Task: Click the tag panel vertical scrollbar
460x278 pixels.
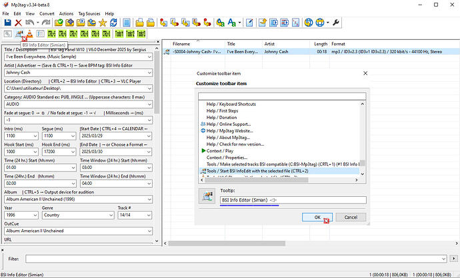Action: click(x=157, y=83)
